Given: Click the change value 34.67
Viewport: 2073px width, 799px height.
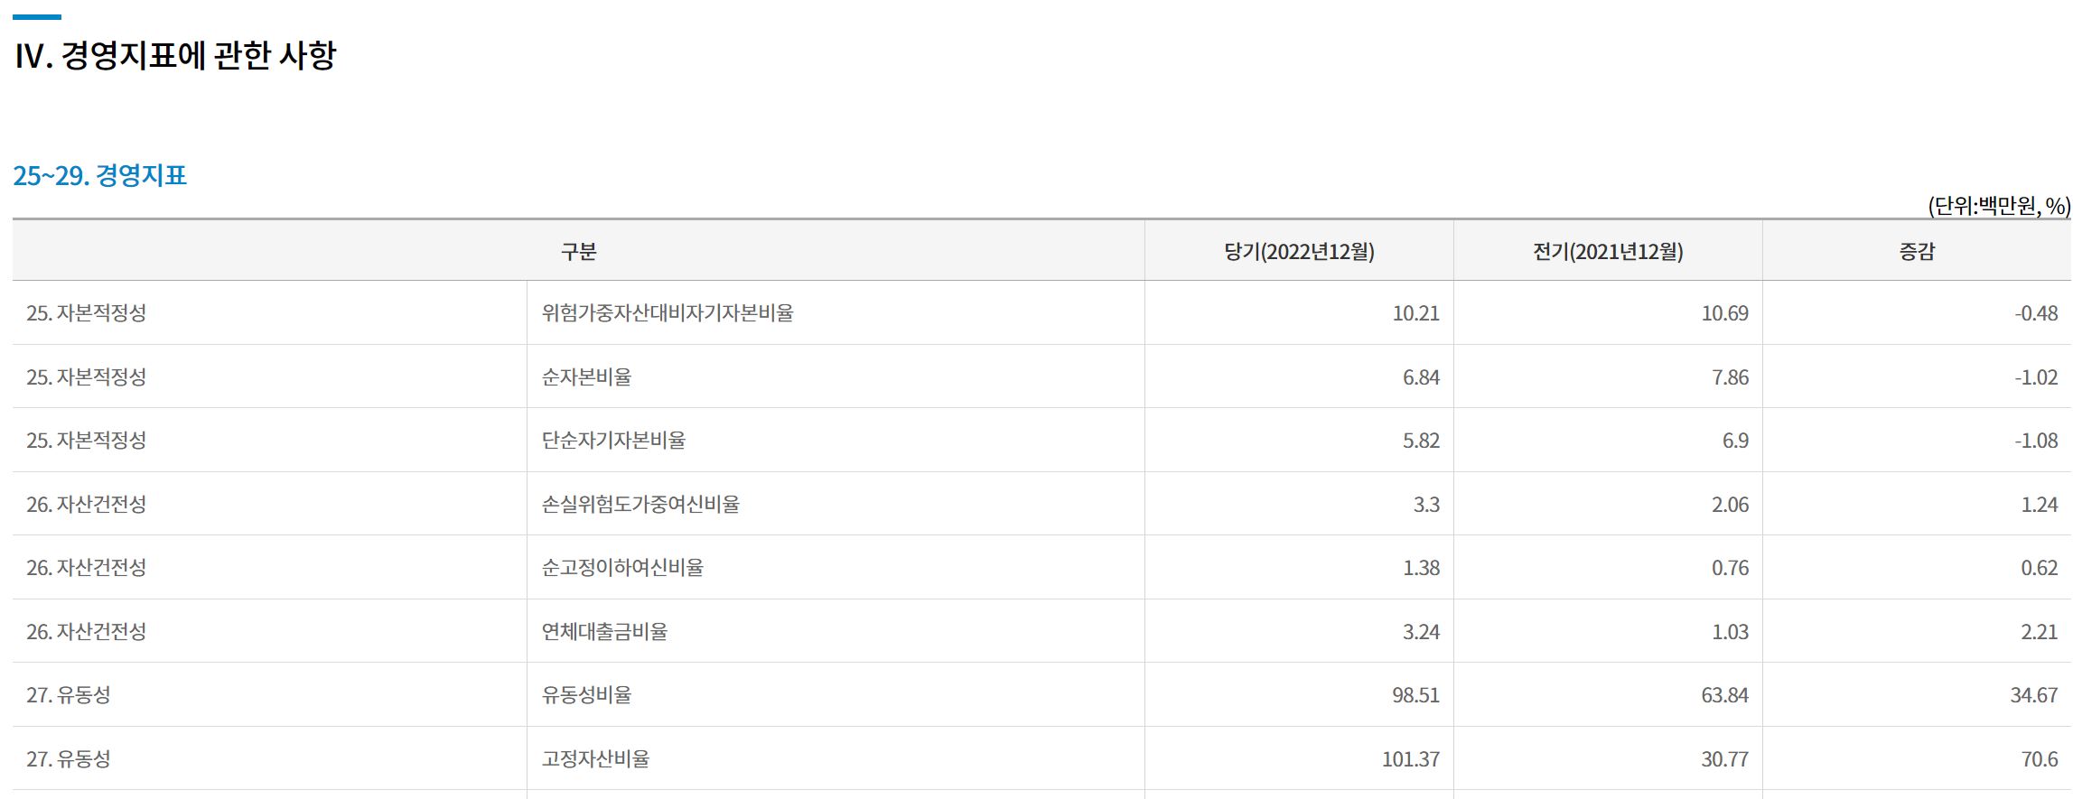Looking at the screenshot, I should point(2034,695).
